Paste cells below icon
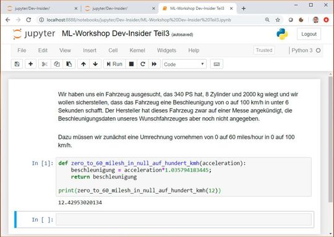 (69, 64)
